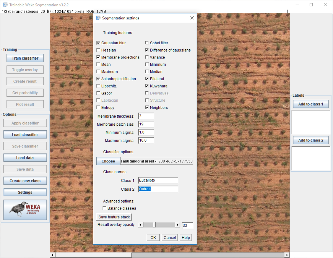Click the horizontal scrollbar left arrow

coord(53,255)
